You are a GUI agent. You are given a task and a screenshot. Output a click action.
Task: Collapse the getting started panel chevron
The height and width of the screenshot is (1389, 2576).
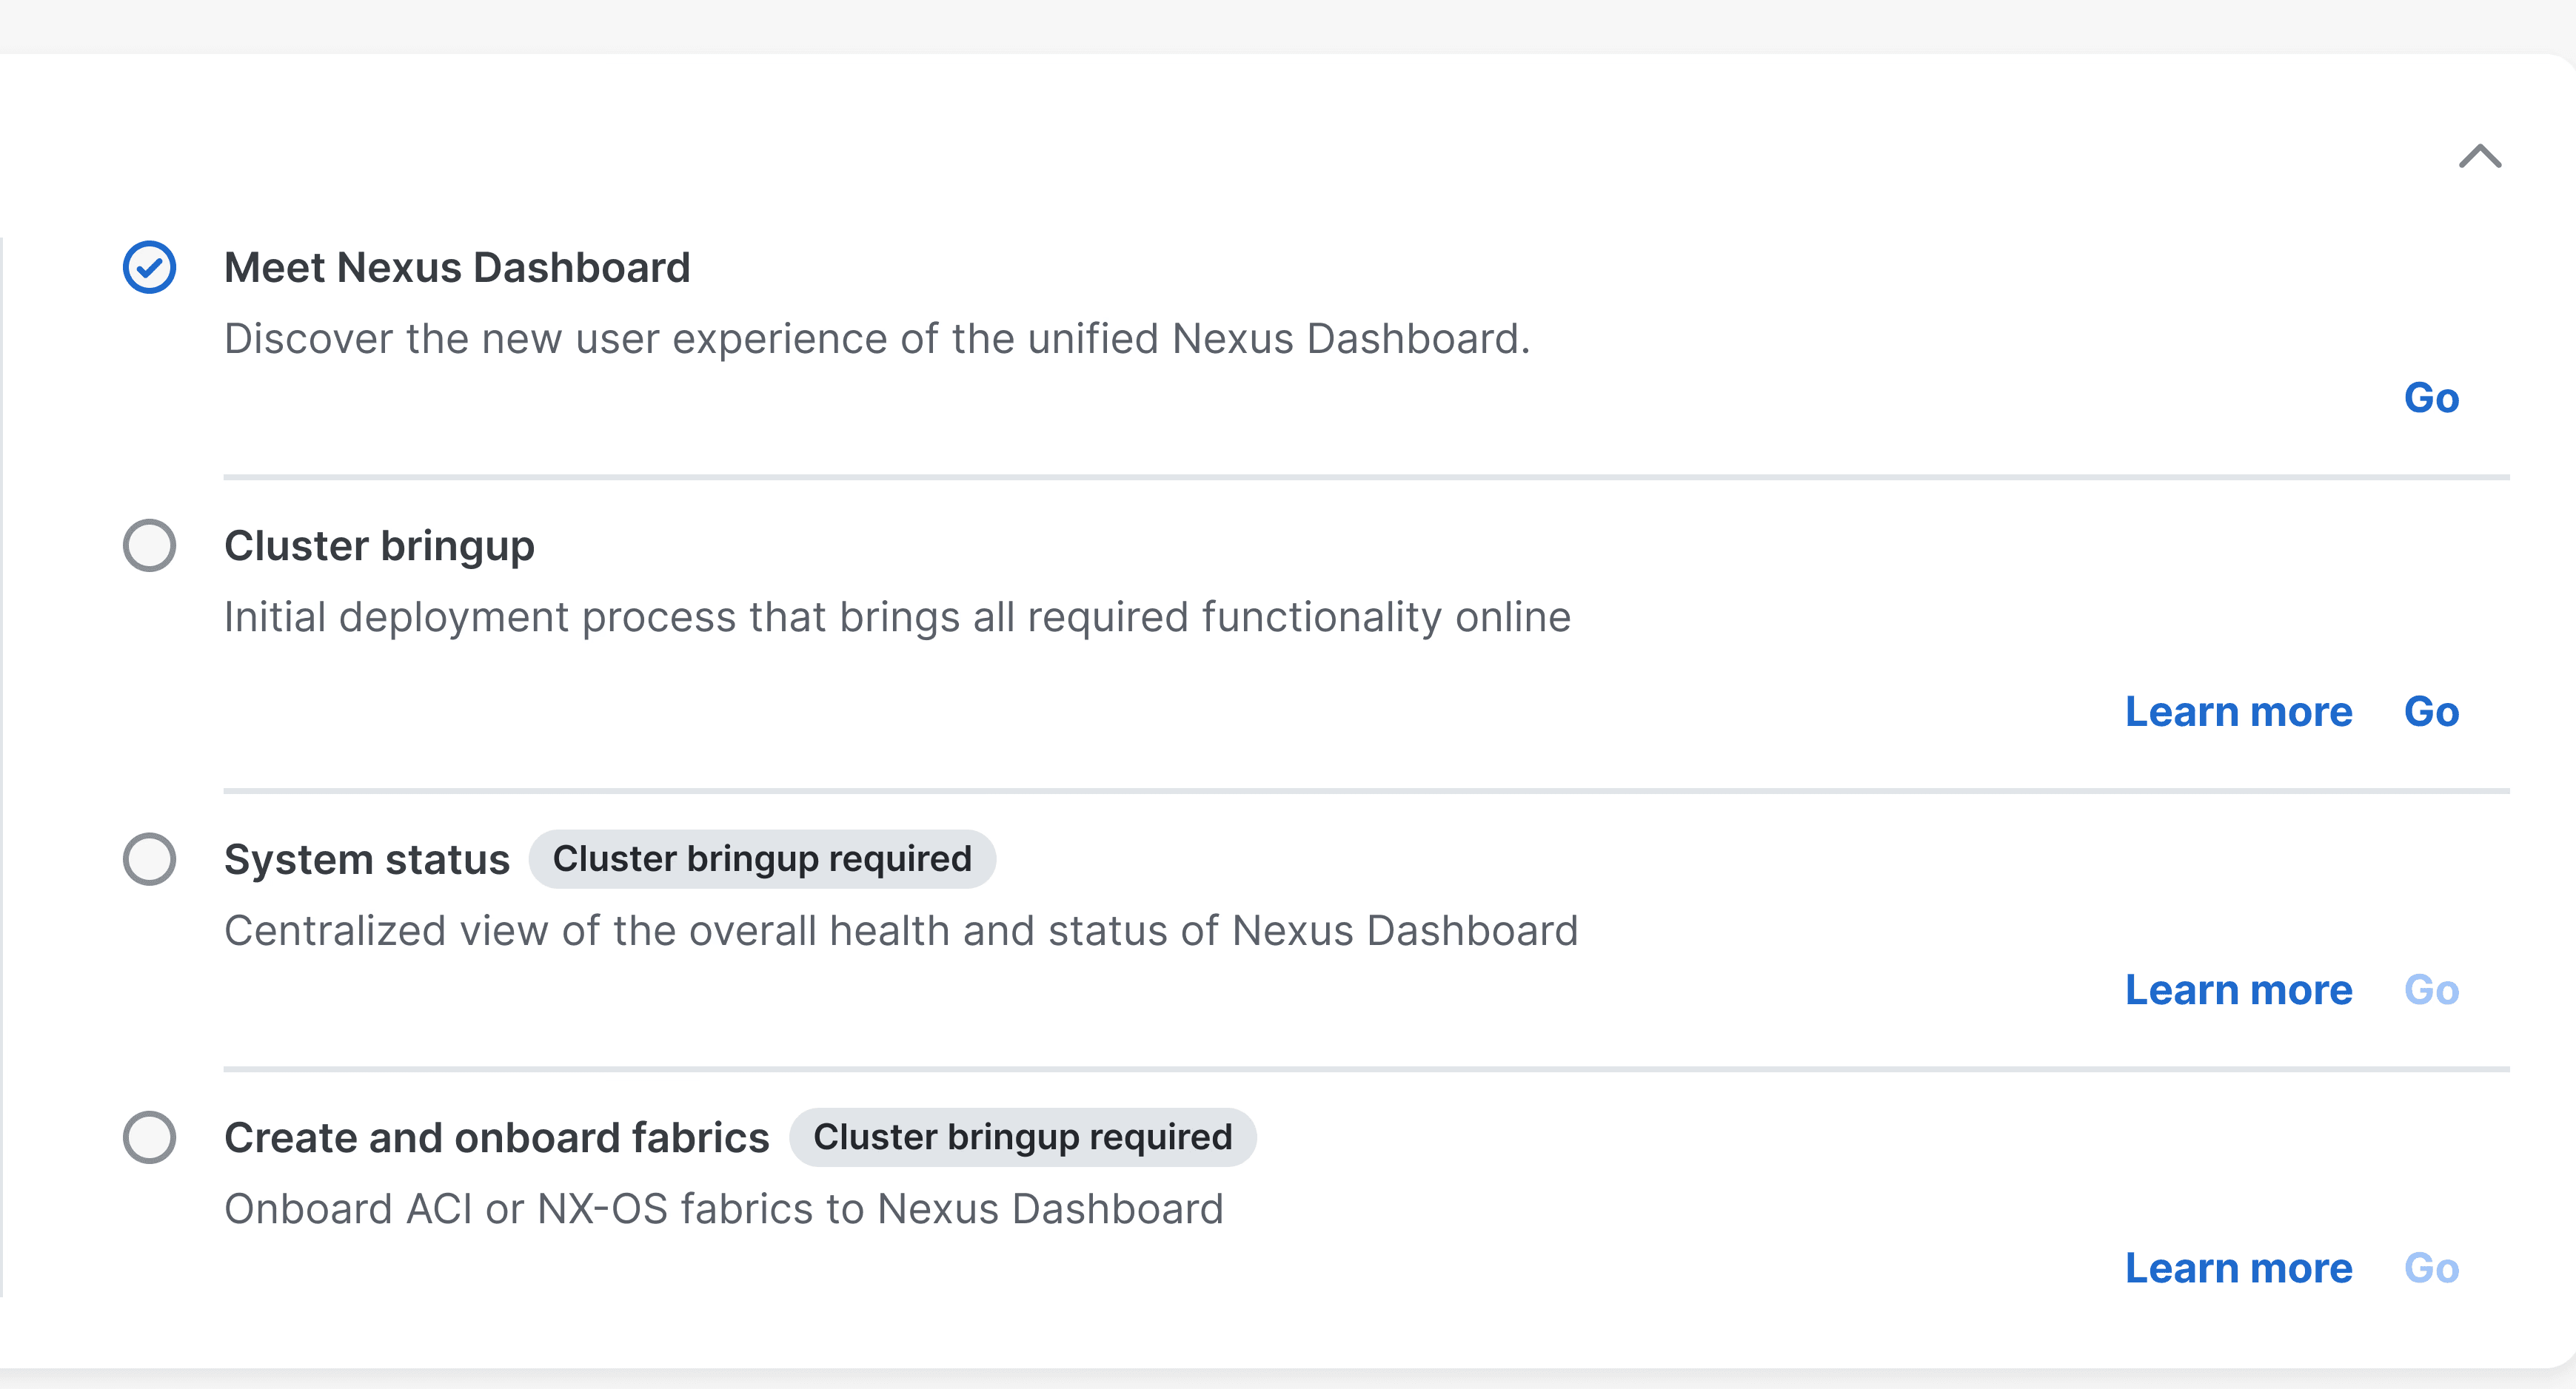pyautogui.click(x=2480, y=157)
